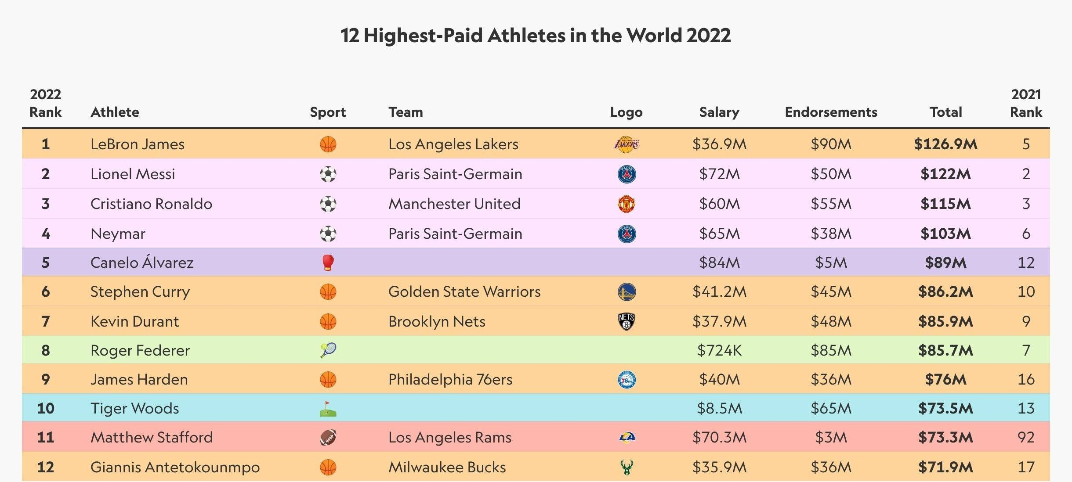Click the Golden State Warriors logo
This screenshot has height=482, width=1072.
(627, 292)
